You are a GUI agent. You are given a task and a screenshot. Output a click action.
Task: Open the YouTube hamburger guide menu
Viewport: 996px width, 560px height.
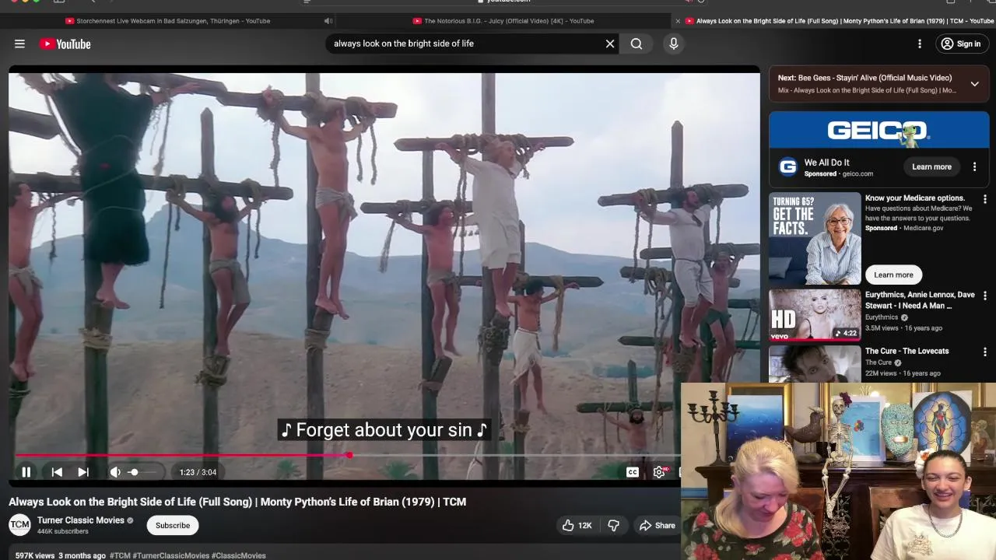click(x=19, y=44)
